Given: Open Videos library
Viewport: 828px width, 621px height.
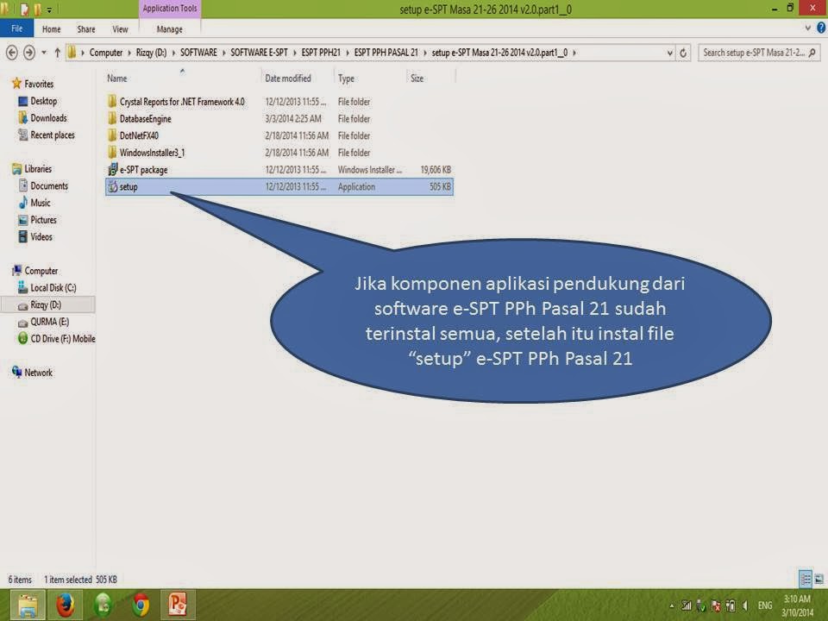Looking at the screenshot, I should point(41,236).
